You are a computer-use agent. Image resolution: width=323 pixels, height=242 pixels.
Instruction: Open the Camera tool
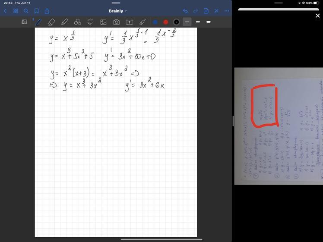[x=117, y=22]
